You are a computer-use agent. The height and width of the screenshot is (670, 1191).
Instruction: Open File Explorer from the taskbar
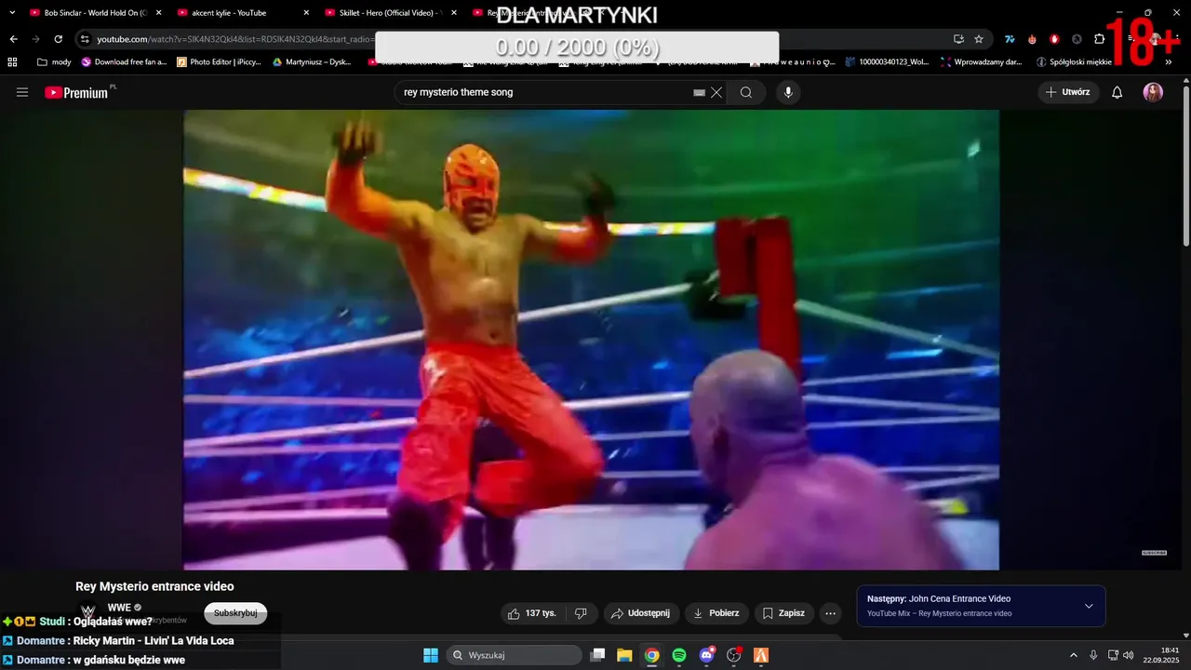point(624,655)
